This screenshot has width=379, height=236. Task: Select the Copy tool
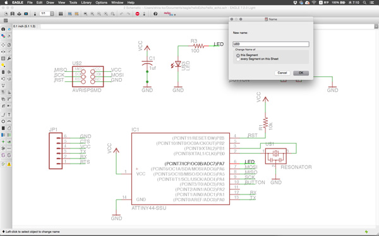9,45
